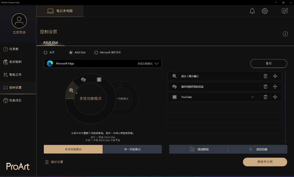Click the 放大/缩小窗口 row text
This screenshot has height=177, width=294.
[x=190, y=76]
